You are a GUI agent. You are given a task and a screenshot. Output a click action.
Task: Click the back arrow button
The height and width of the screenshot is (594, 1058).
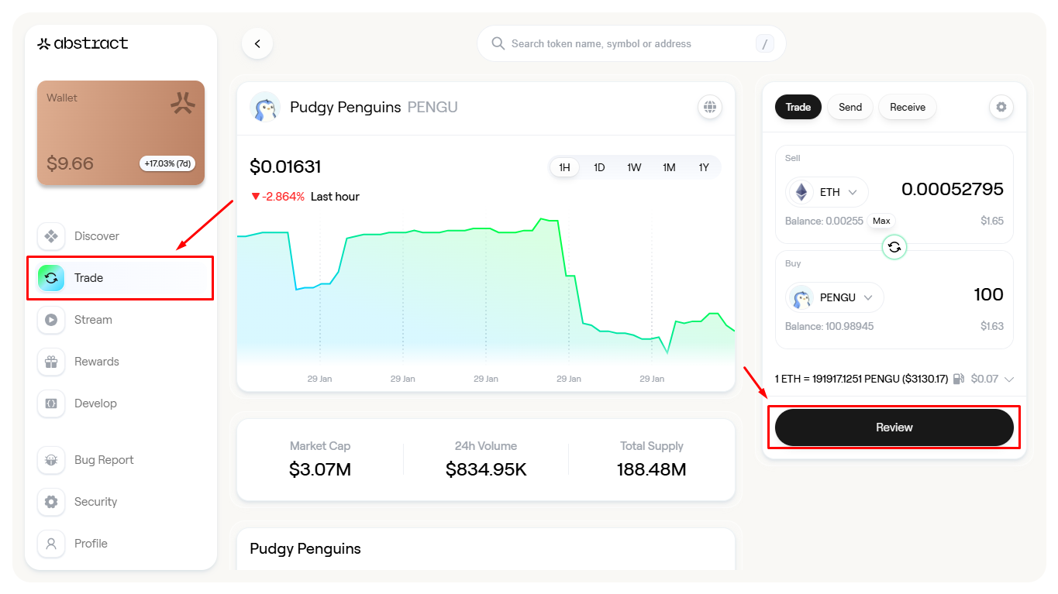(x=257, y=44)
